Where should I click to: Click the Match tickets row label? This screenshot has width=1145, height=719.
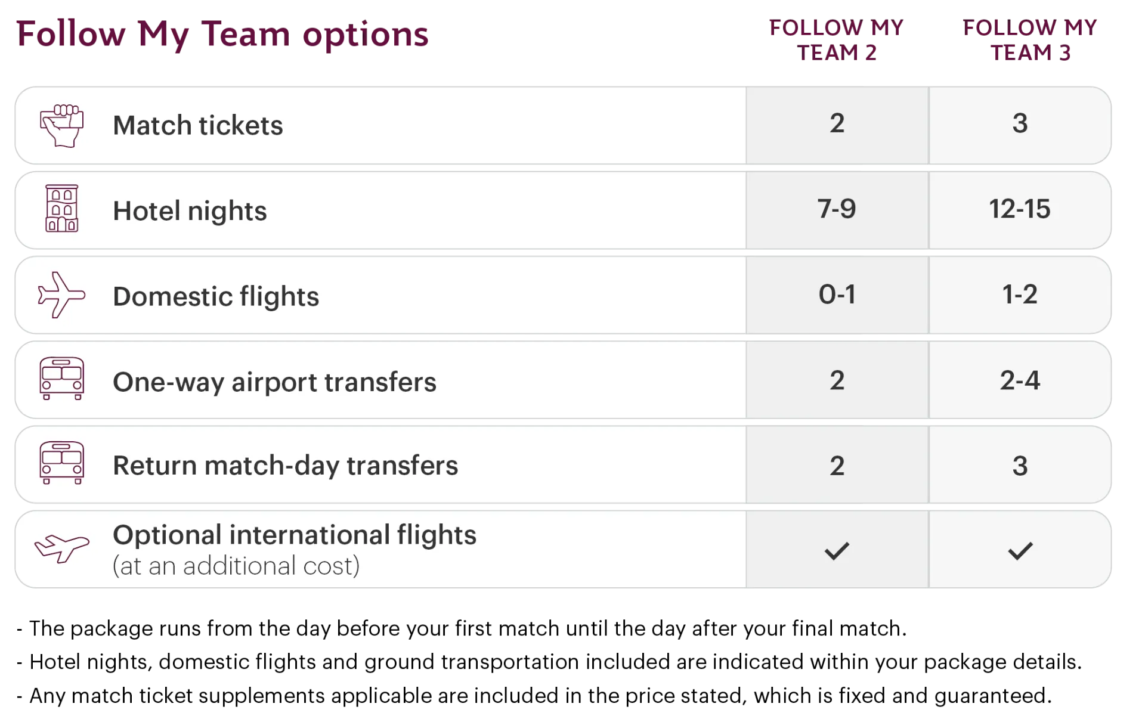pyautogui.click(x=198, y=125)
